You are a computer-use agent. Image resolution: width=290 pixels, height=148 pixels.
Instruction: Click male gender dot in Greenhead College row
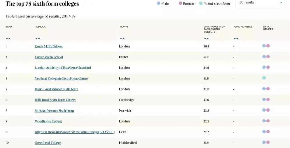(x=264, y=142)
